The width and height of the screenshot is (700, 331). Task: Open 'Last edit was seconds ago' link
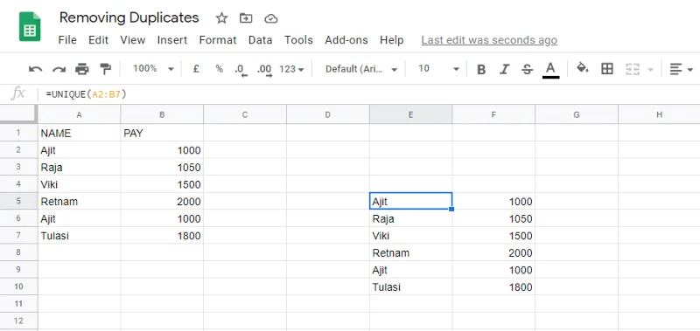pyautogui.click(x=489, y=40)
